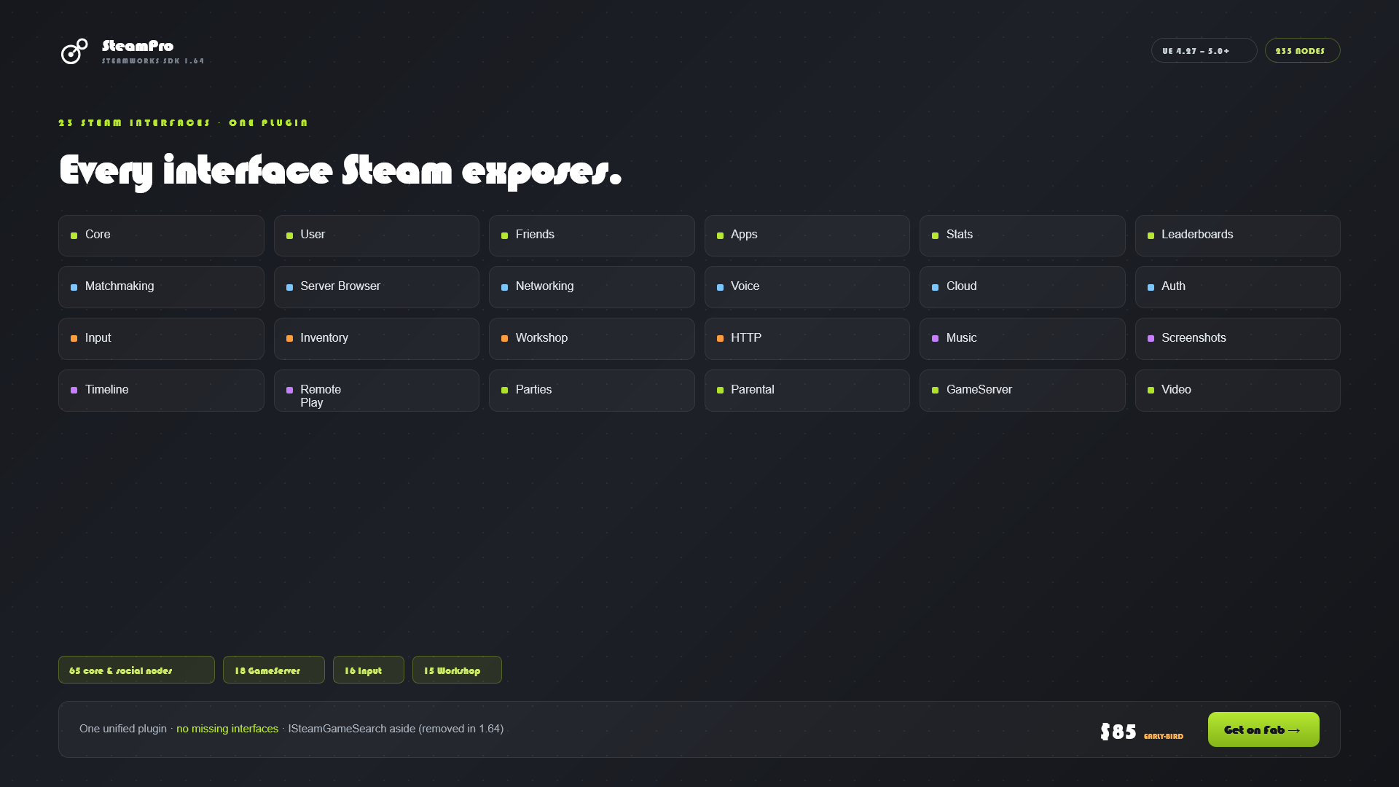Viewport: 1399px width, 787px height.
Task: Click the $85 price label
Action: (x=1118, y=732)
